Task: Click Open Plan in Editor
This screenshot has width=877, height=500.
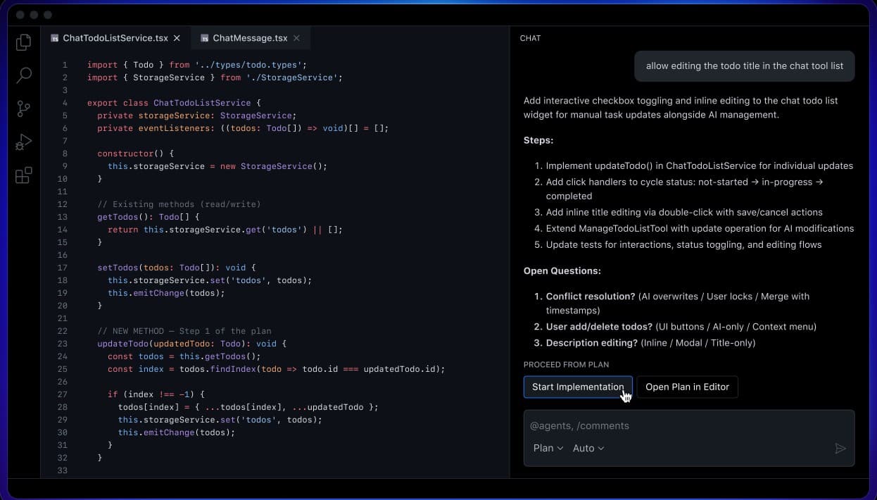Action: tap(687, 387)
